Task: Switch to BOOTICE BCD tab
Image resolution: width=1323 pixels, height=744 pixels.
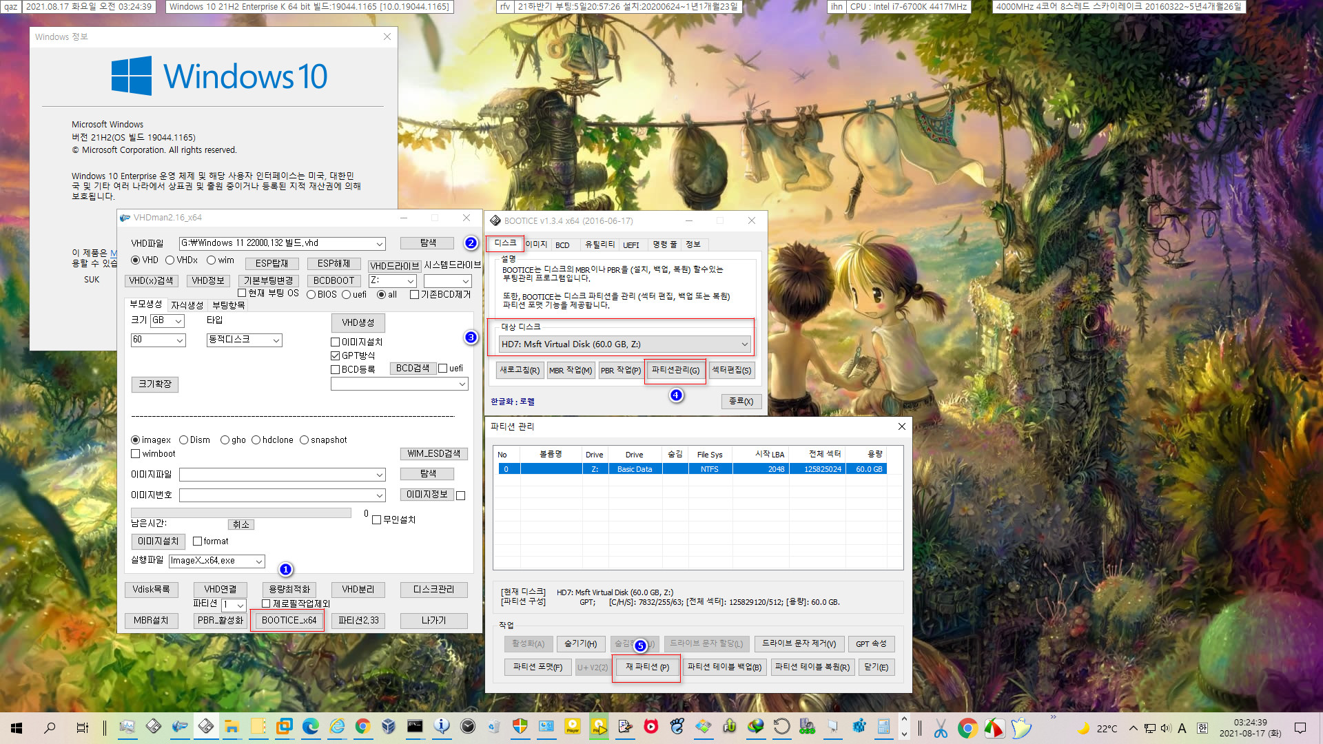Action: pyautogui.click(x=562, y=245)
